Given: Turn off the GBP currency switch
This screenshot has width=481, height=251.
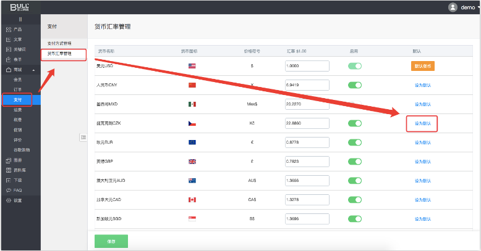Looking at the screenshot, I should [354, 162].
